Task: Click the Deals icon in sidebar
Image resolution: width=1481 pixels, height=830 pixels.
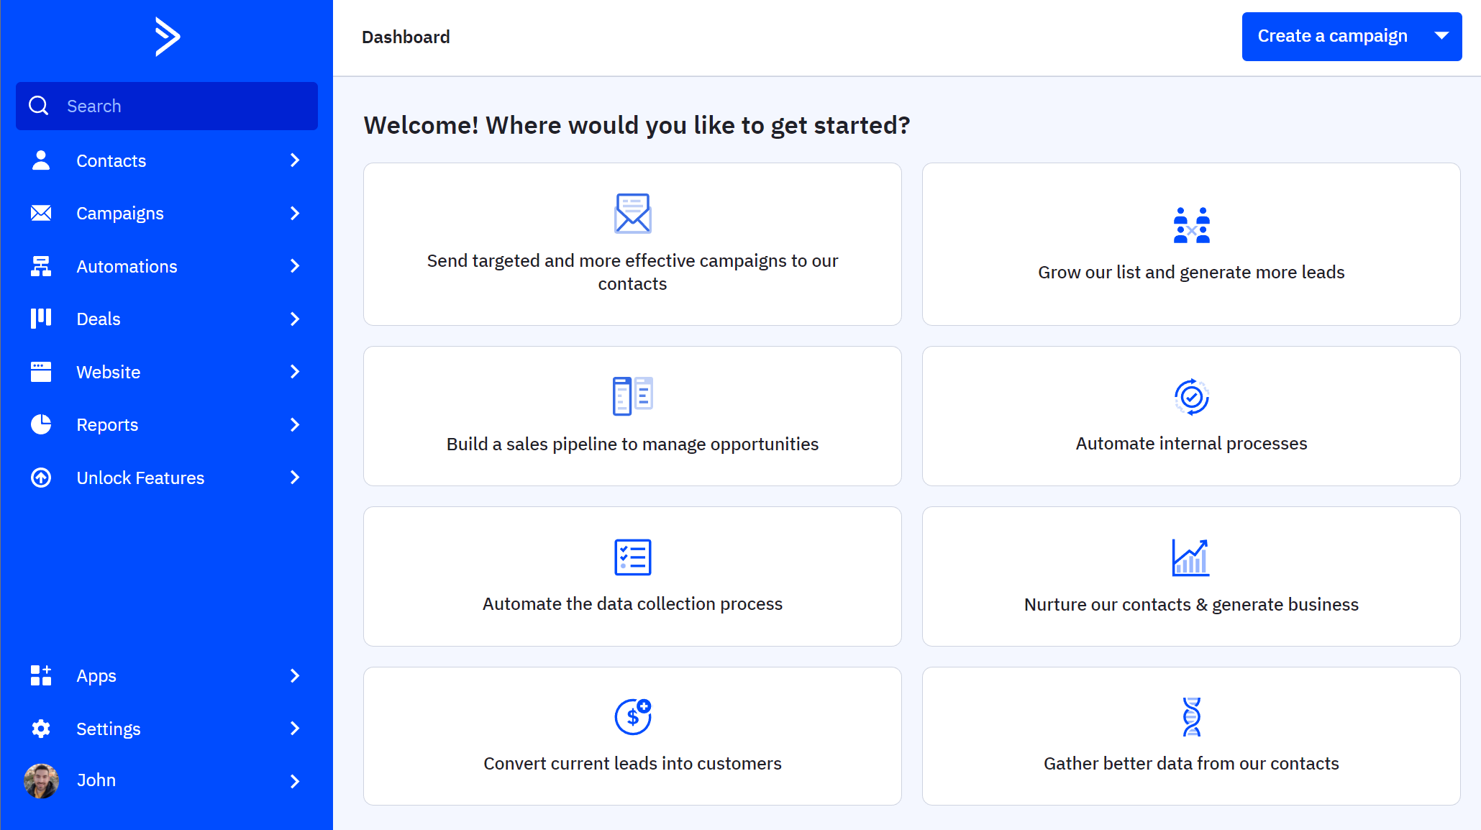Action: coord(41,319)
